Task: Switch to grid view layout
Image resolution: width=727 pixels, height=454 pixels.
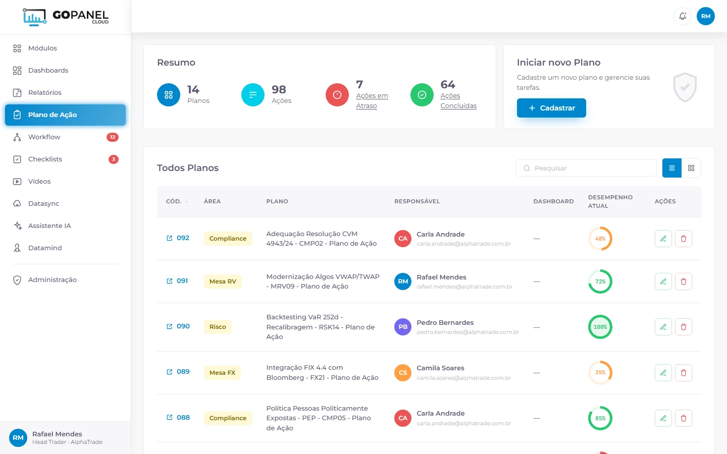Action: click(691, 168)
